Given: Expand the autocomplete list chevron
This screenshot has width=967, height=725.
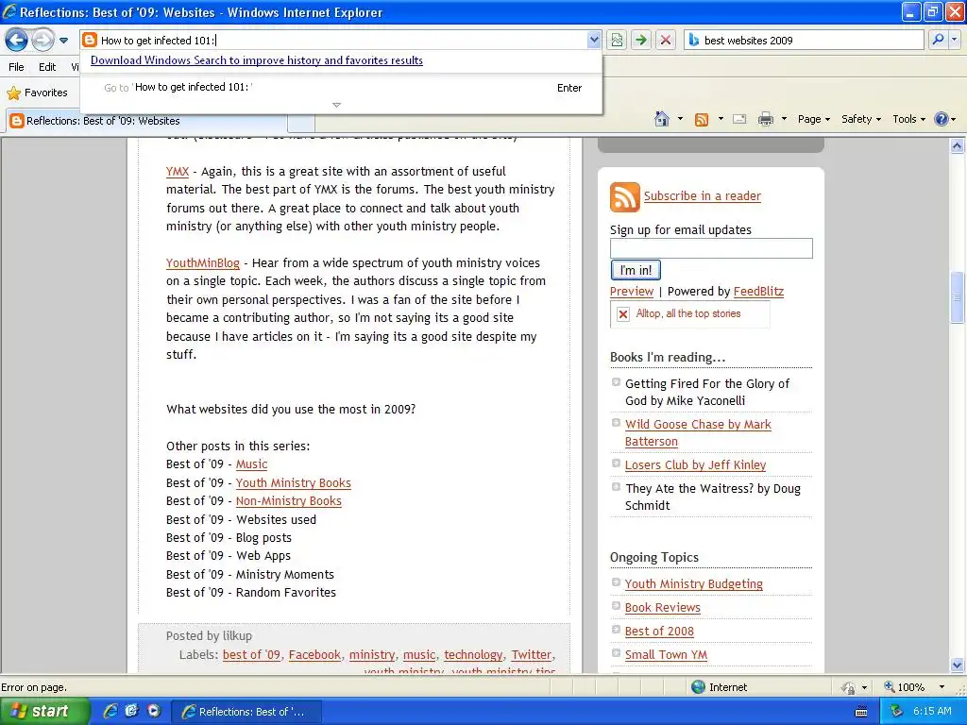Looking at the screenshot, I should pyautogui.click(x=337, y=105).
